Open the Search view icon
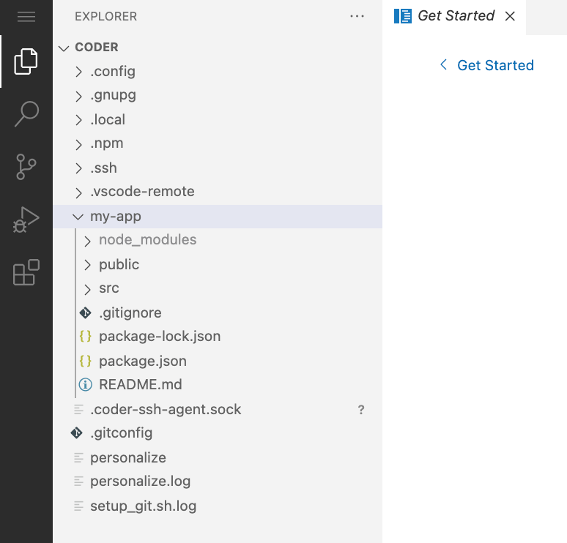The width and height of the screenshot is (567, 543). pos(26,114)
